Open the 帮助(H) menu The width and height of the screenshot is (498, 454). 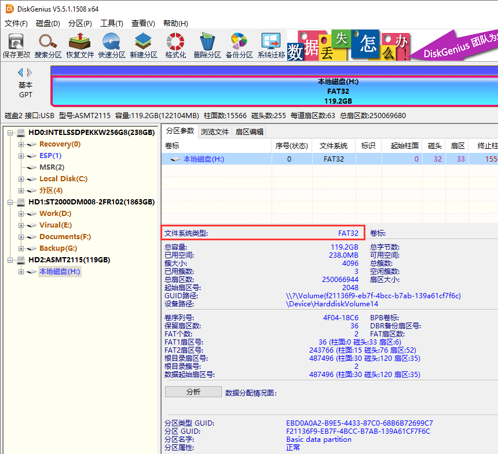(175, 23)
